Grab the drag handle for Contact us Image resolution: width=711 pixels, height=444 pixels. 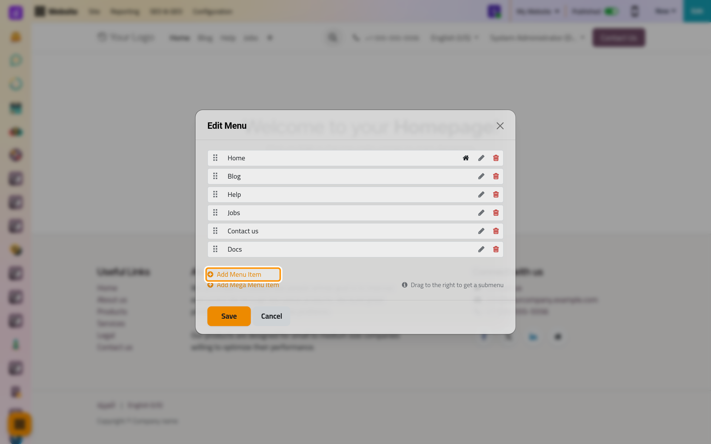[215, 231]
